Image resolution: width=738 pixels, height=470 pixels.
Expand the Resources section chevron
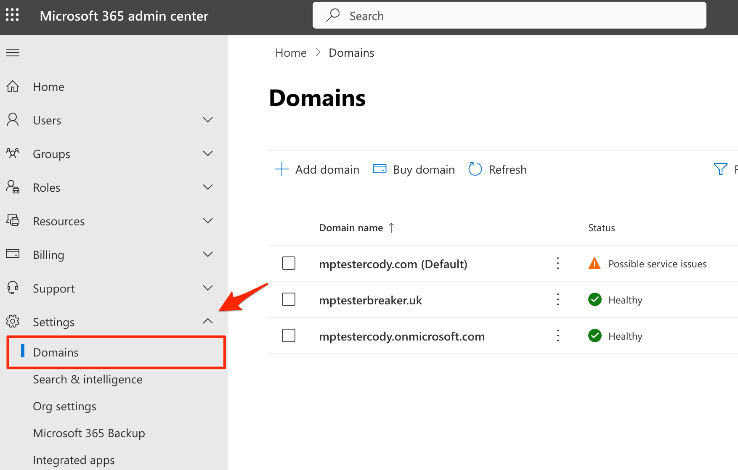click(208, 221)
